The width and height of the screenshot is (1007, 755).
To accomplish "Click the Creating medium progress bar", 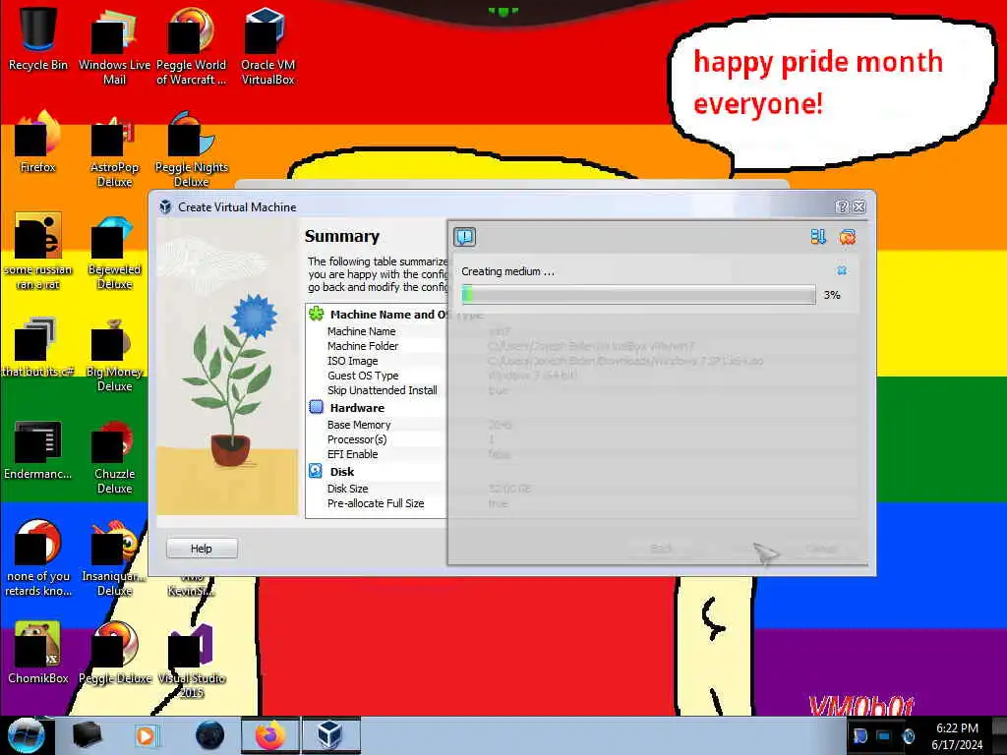I will coord(638,295).
